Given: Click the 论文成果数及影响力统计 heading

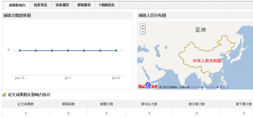Looking at the screenshot, I should [29, 95].
